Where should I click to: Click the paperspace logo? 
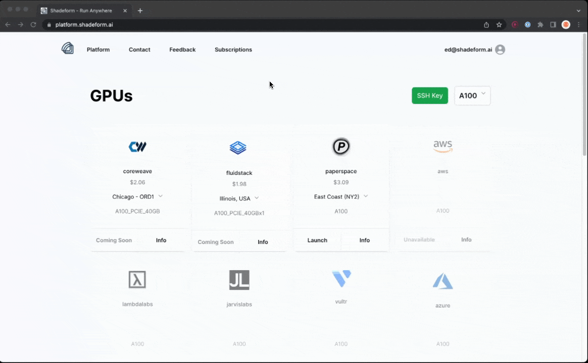(341, 146)
